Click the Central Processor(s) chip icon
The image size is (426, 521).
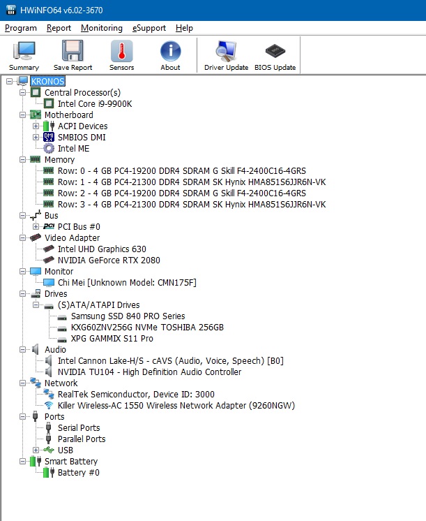(x=36, y=92)
